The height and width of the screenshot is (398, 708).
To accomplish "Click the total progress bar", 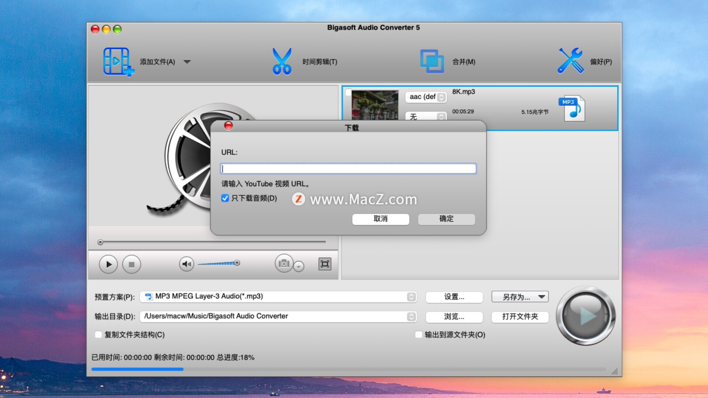I will [x=348, y=369].
